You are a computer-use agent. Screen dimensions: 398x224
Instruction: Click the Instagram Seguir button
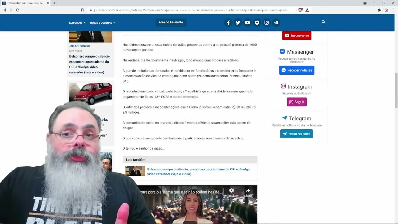297,102
